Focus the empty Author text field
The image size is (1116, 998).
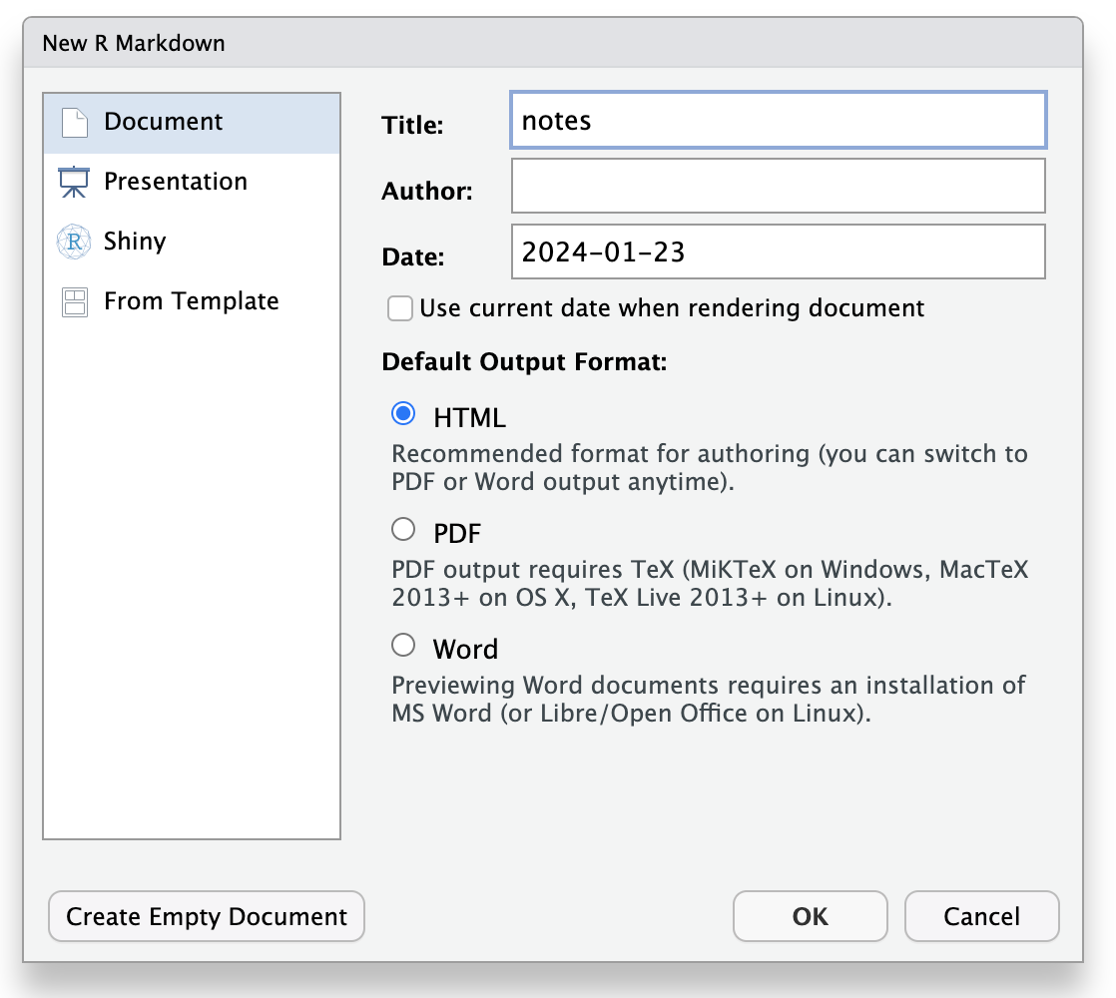click(x=778, y=186)
